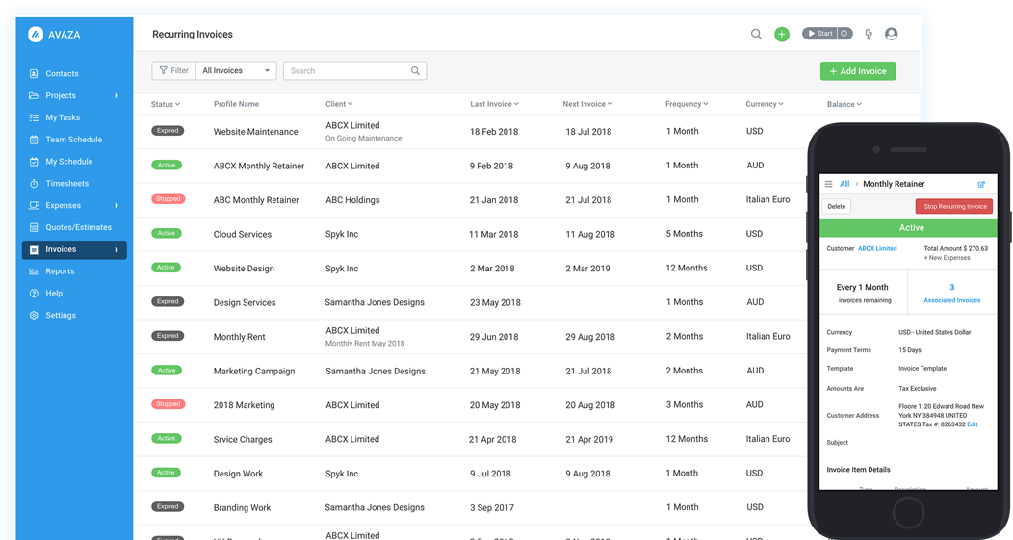Click the Filter button
This screenshot has width=1013, height=540.
tap(173, 71)
